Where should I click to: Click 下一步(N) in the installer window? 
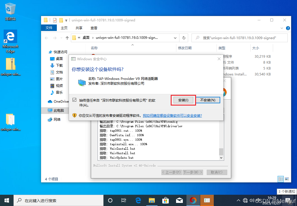(x=193, y=172)
